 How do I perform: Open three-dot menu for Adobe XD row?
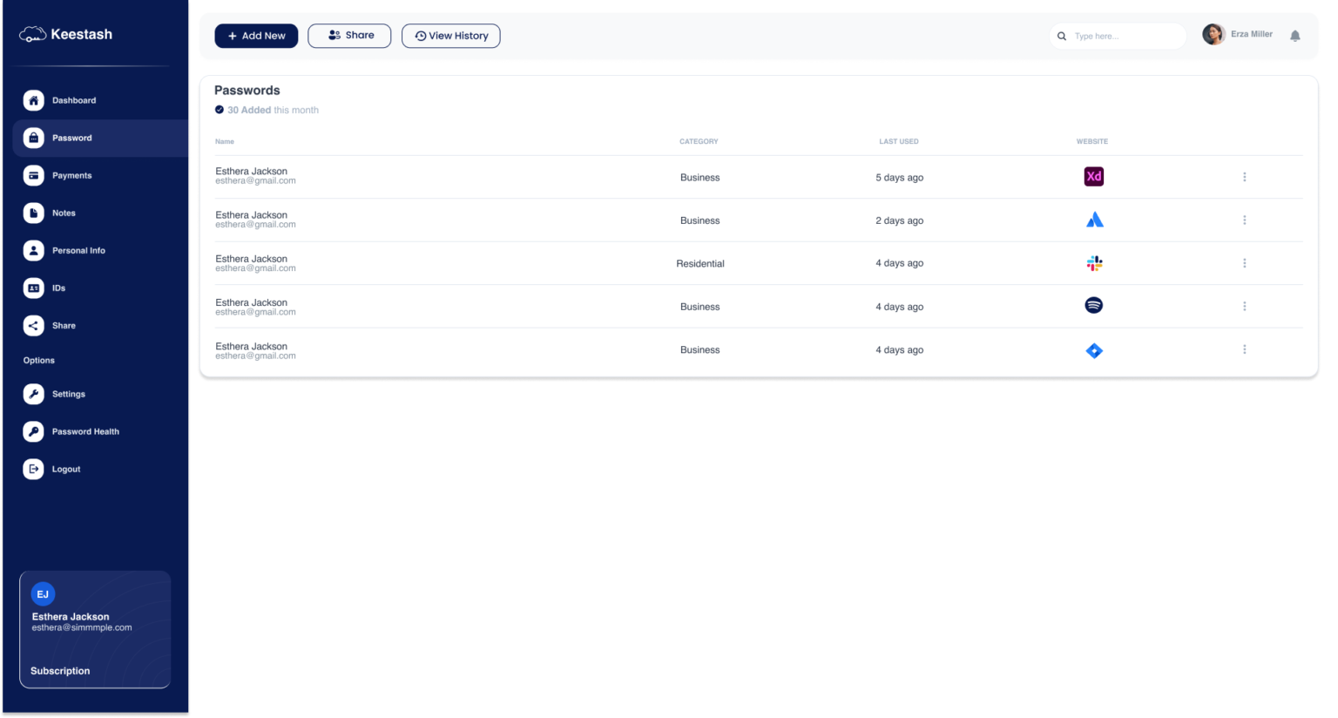[x=1244, y=177]
